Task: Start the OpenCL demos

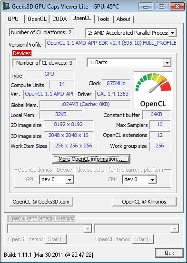Action: point(143,239)
